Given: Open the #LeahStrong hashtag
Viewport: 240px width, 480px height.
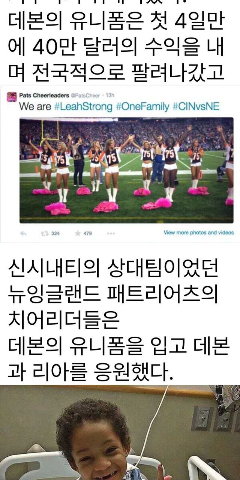Looking at the screenshot, I should pyautogui.click(x=83, y=107).
